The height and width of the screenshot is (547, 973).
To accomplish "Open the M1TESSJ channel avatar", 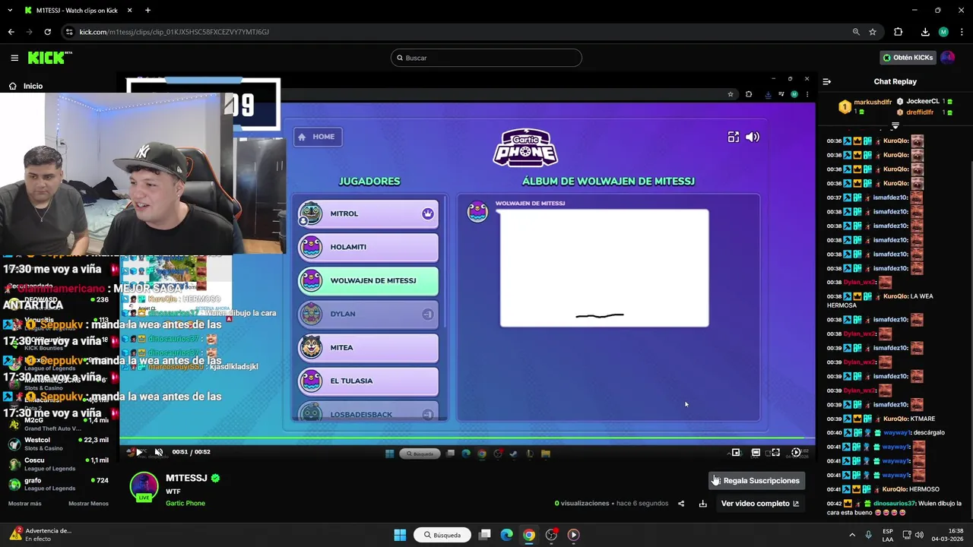I will tap(144, 486).
